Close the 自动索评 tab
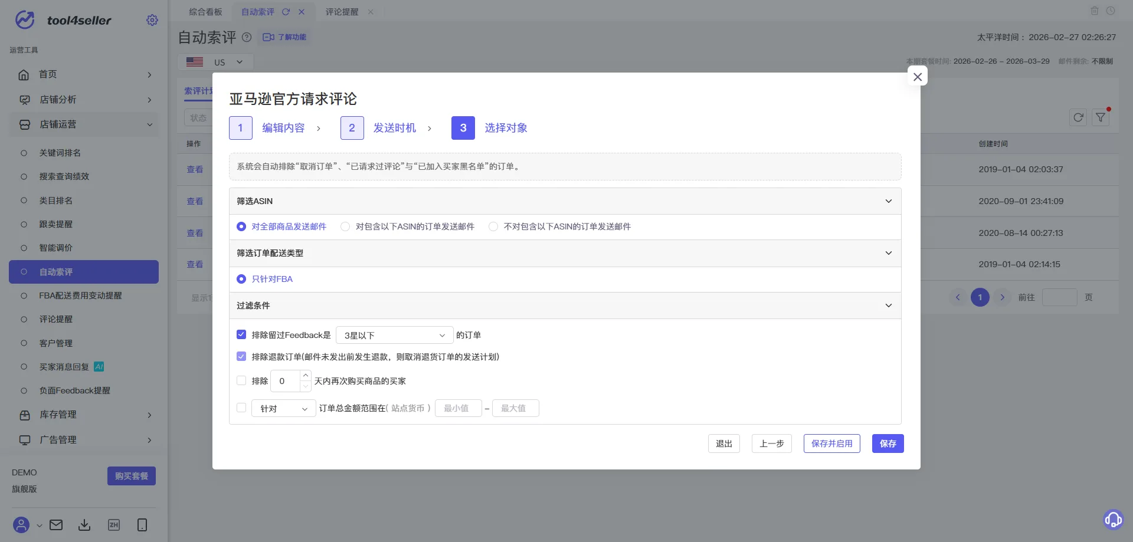1133x542 pixels. [x=302, y=12]
